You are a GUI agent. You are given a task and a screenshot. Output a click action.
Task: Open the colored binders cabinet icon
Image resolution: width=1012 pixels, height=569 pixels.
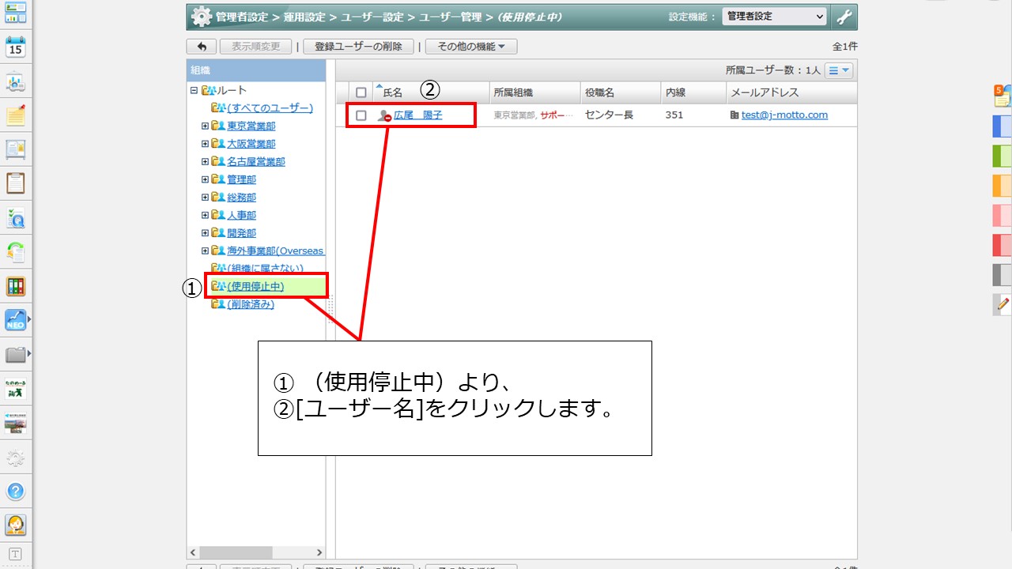(16, 286)
